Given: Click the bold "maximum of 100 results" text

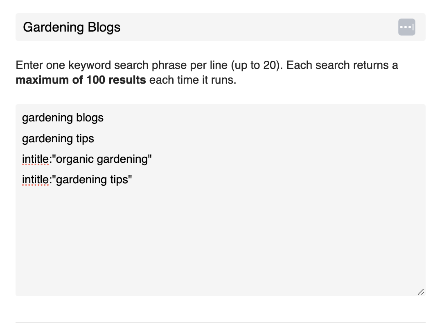Looking at the screenshot, I should (81, 80).
